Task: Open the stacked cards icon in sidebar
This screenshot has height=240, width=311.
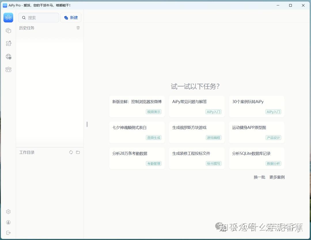Action: coord(8,31)
